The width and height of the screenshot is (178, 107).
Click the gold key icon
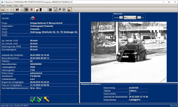(47, 99)
